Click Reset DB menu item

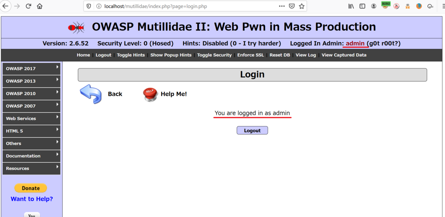point(280,55)
